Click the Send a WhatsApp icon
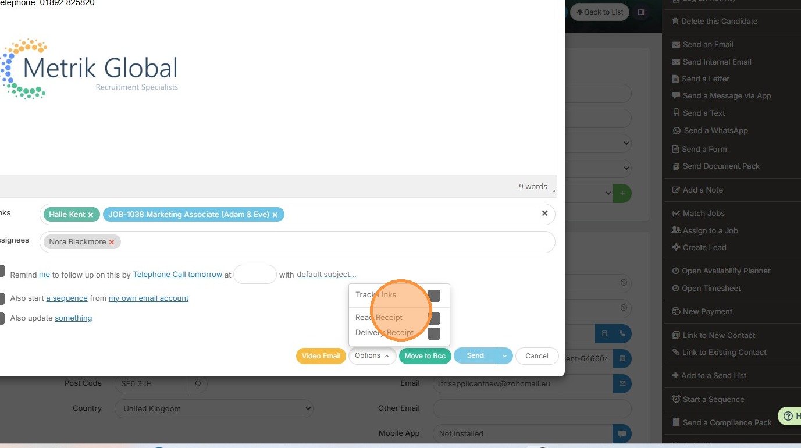Viewport: 801px width, 448px height. (677, 131)
